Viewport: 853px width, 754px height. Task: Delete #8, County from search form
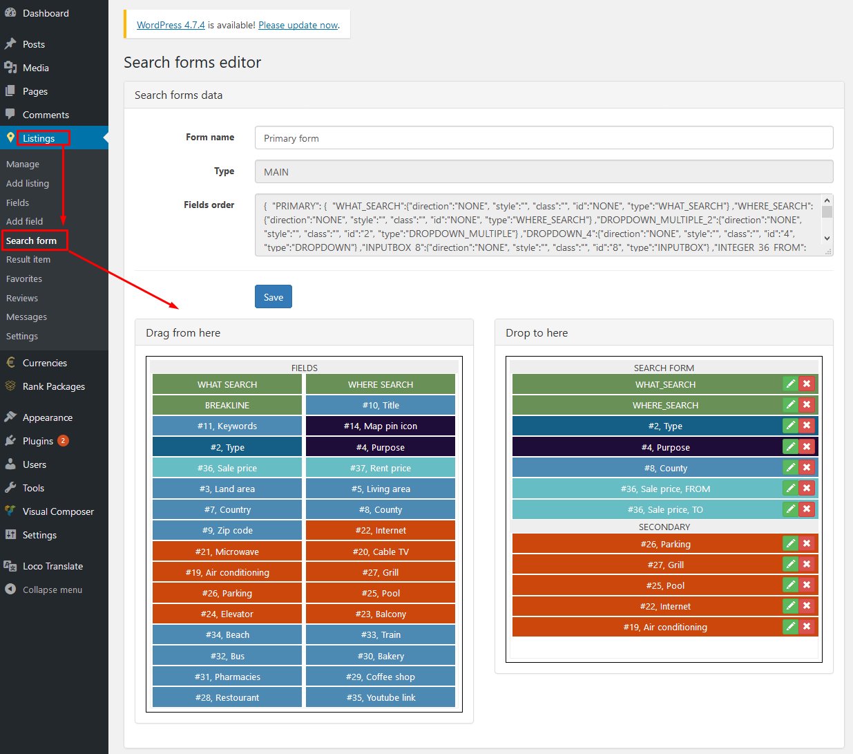point(806,468)
